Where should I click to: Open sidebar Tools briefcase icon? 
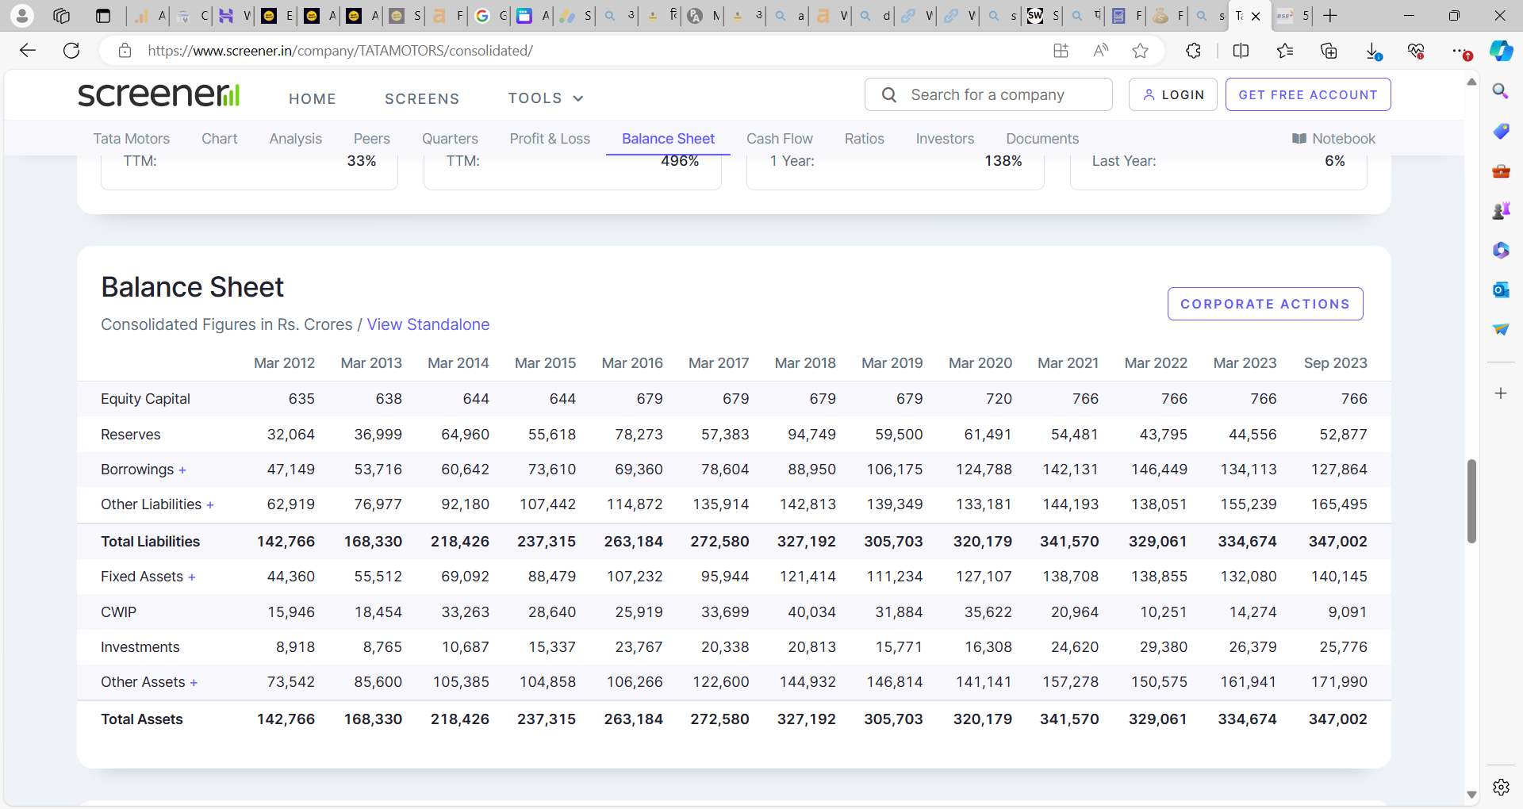[x=1501, y=171]
